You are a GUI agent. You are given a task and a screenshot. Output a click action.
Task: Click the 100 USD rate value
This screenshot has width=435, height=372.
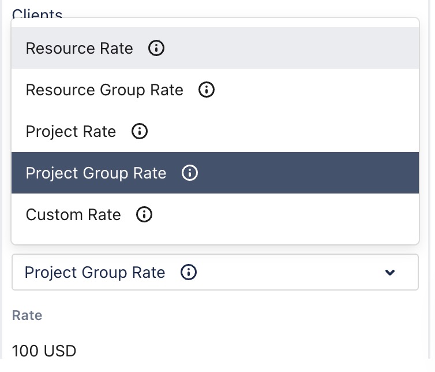44,351
